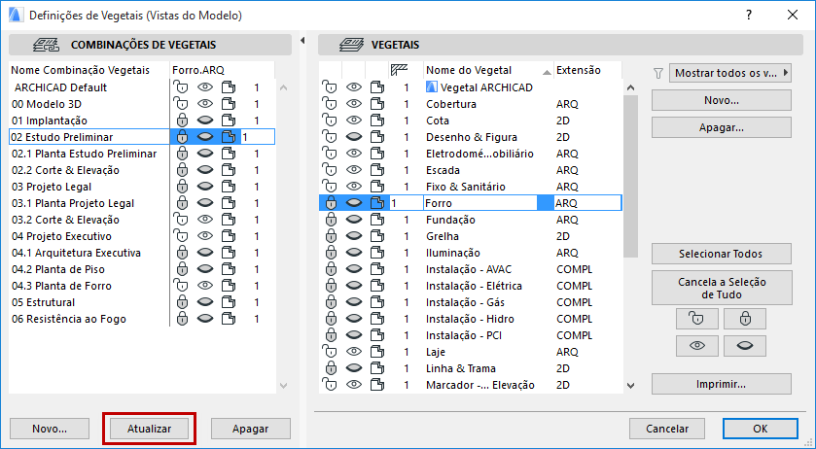The height and width of the screenshot is (449, 816).
Task: Click unlock-all button with open padlock
Action: pos(696,319)
